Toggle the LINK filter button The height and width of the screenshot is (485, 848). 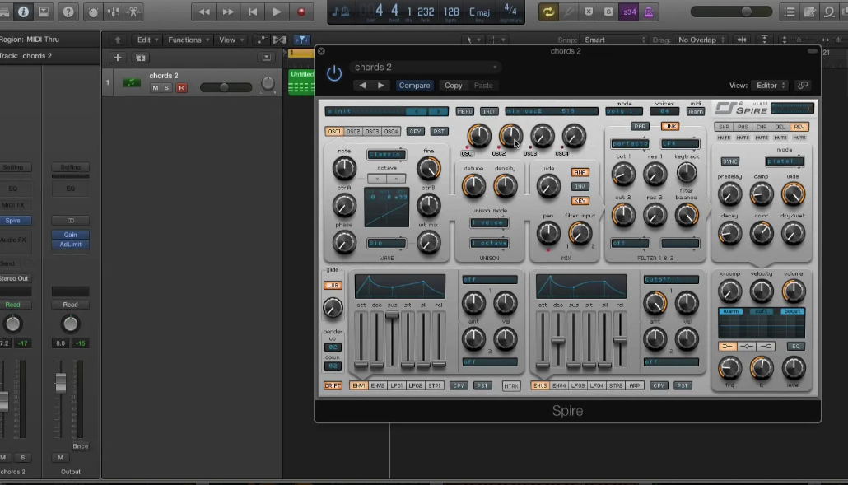point(669,127)
